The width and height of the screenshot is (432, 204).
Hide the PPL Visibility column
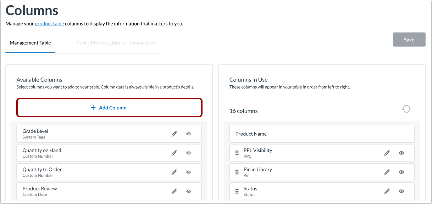click(401, 153)
